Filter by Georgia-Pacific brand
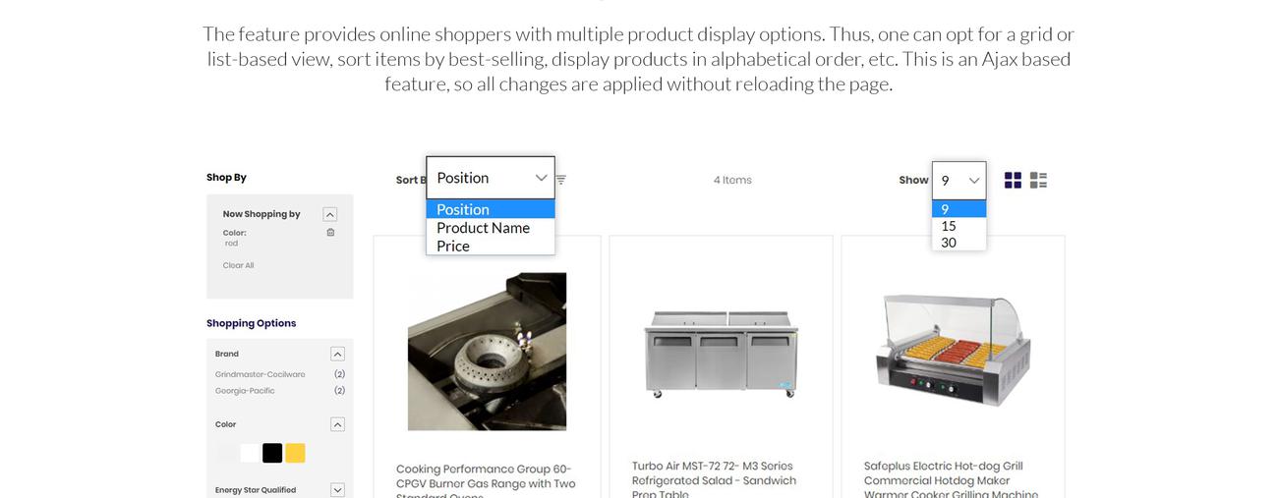 click(x=245, y=391)
